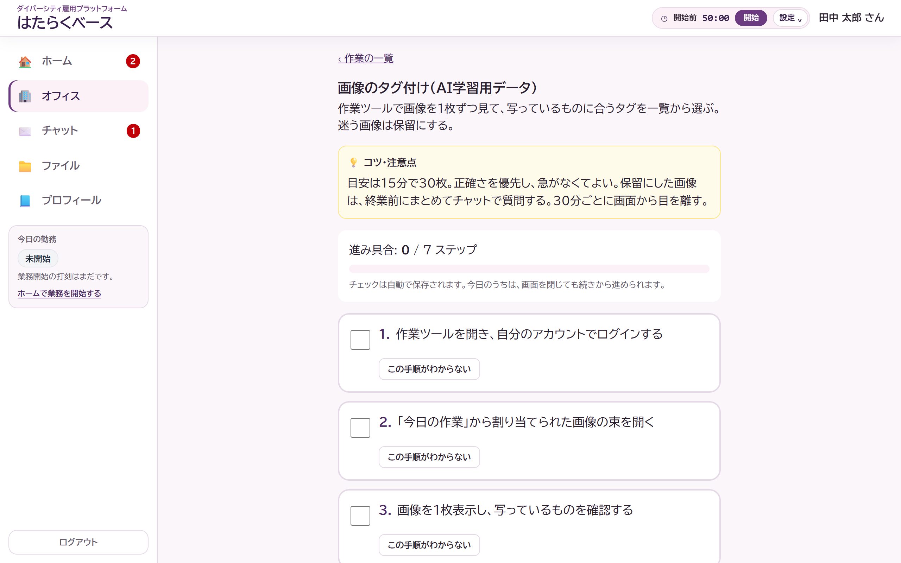Expand the 設定 dropdown in the timer bar

[x=790, y=18]
